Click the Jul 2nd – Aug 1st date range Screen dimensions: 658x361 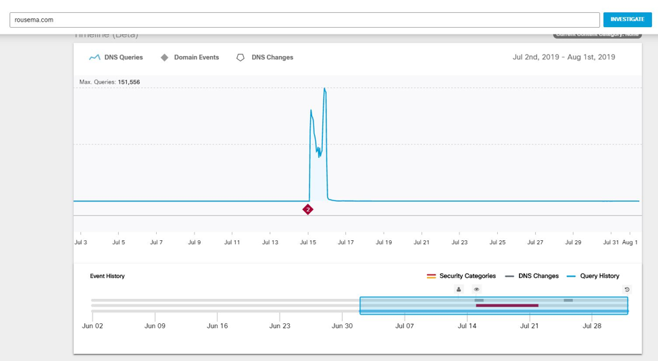click(563, 57)
